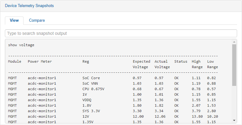Click the SYS 3.3V register entry

(x=91, y=111)
